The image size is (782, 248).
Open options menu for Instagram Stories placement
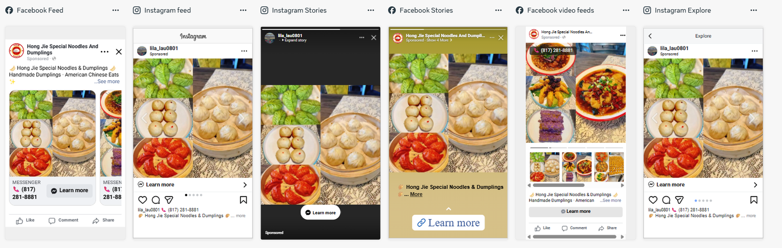[371, 10]
